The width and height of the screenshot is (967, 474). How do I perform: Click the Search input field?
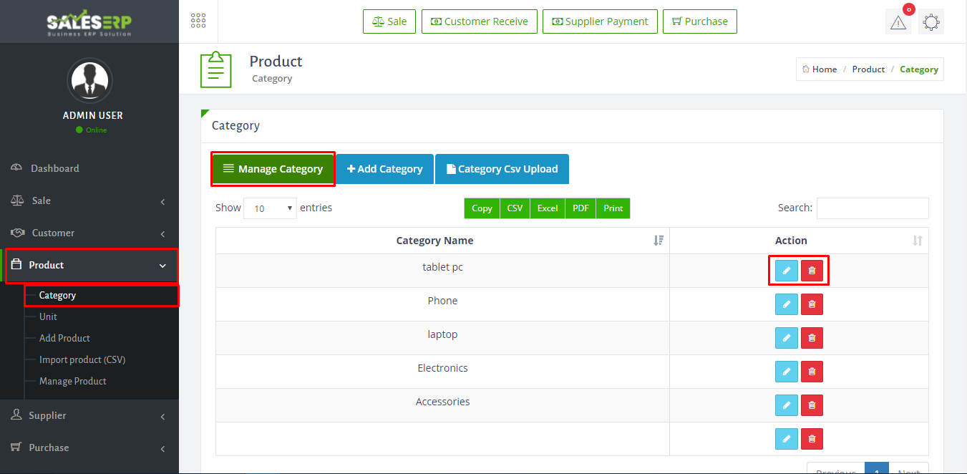872,208
